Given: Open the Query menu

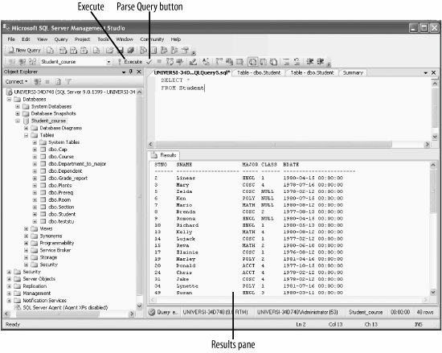Looking at the screenshot, I should click(61, 39).
